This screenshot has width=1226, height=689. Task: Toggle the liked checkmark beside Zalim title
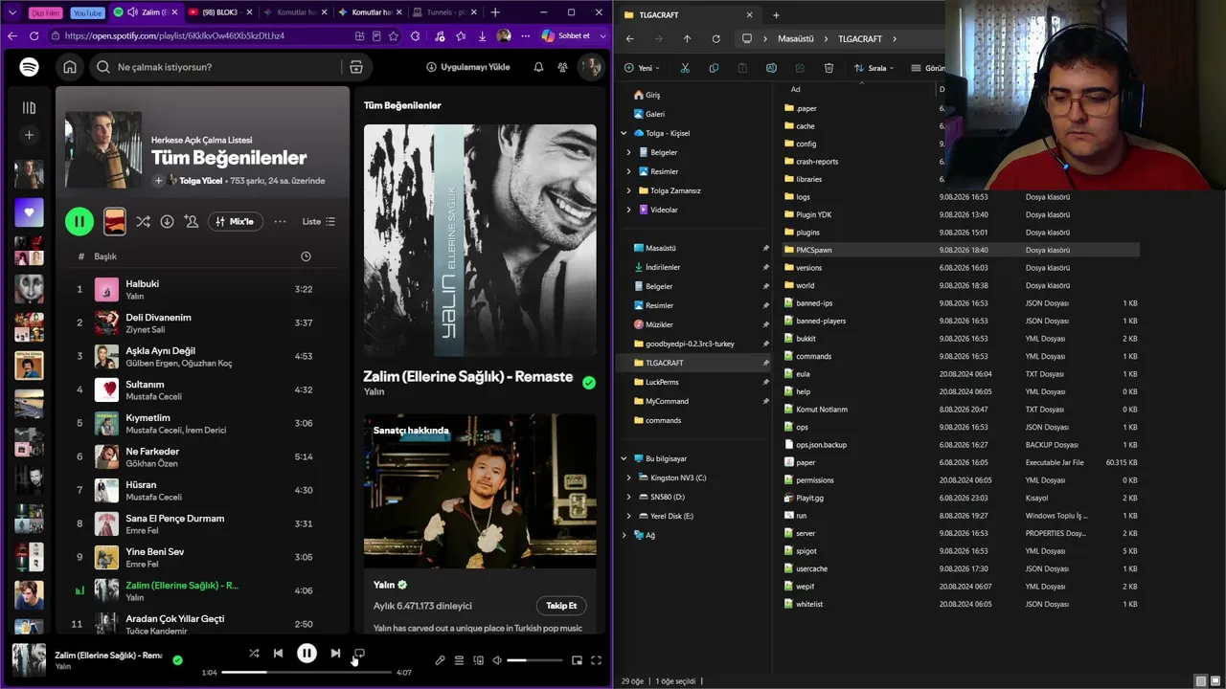point(589,383)
